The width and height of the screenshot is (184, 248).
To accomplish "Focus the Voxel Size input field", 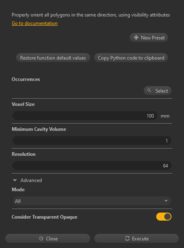I will (x=85, y=116).
